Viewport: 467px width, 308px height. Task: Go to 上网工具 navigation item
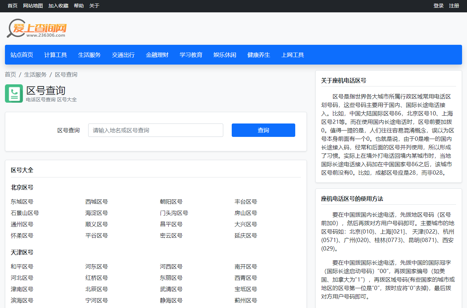coord(292,55)
